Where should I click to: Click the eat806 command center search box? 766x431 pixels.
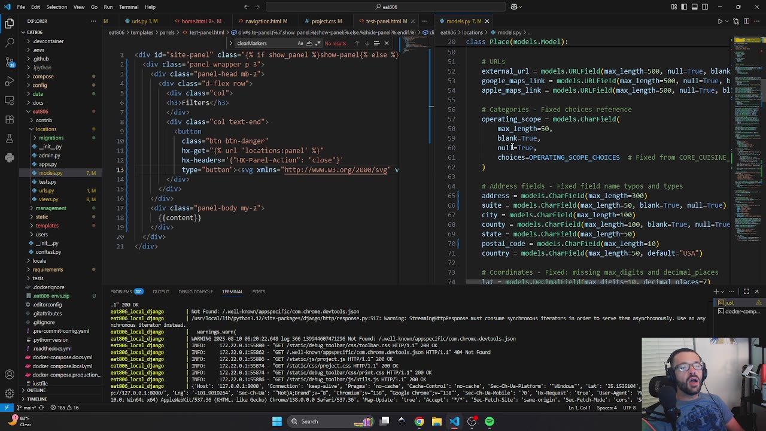coord(386,7)
